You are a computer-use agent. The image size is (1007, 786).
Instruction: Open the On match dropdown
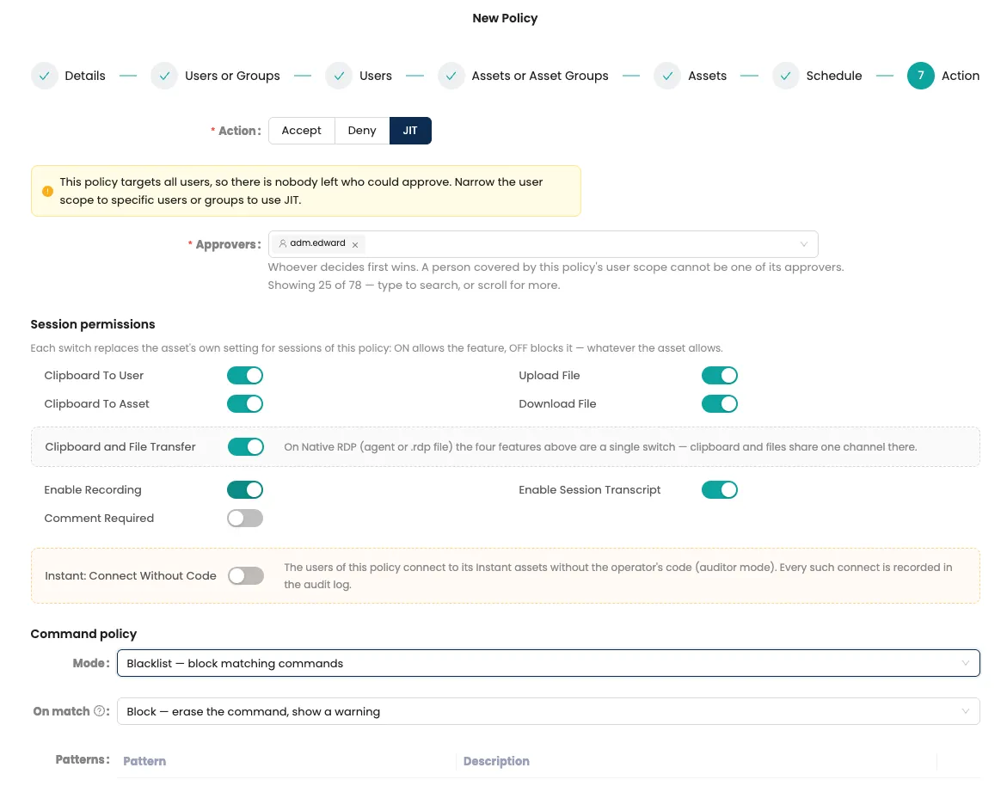(x=549, y=711)
